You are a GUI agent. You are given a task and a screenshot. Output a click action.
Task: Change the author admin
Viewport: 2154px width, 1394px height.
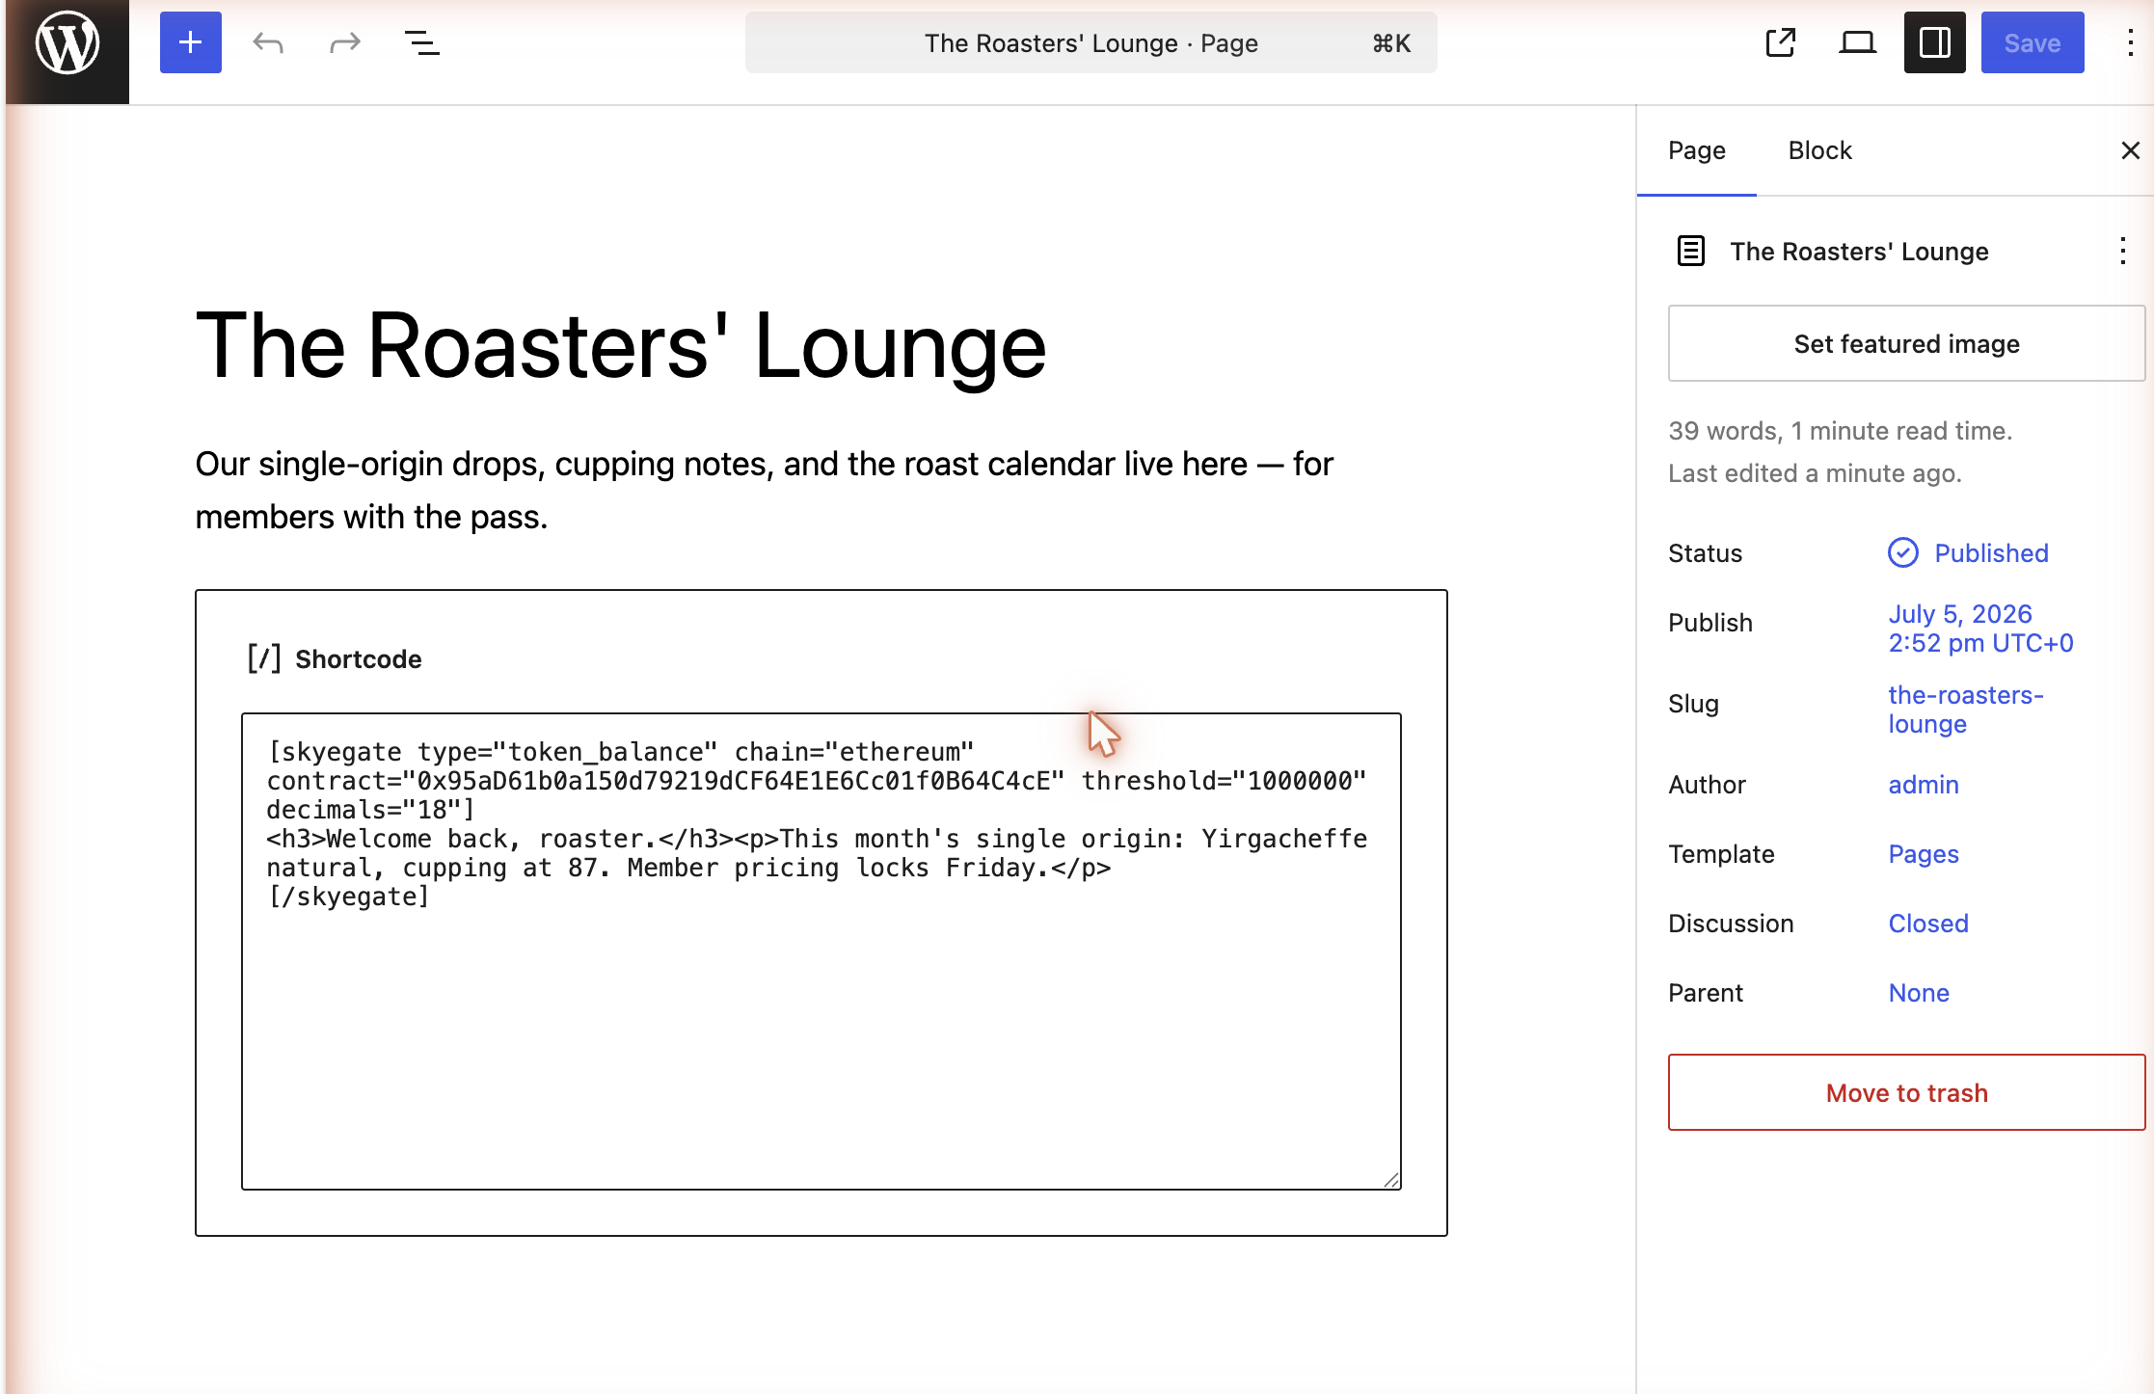click(x=1923, y=785)
